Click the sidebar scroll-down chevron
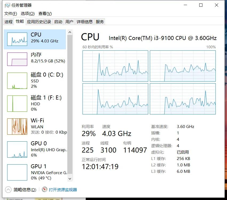The width and height of the screenshot is (227, 200). pos(70,179)
